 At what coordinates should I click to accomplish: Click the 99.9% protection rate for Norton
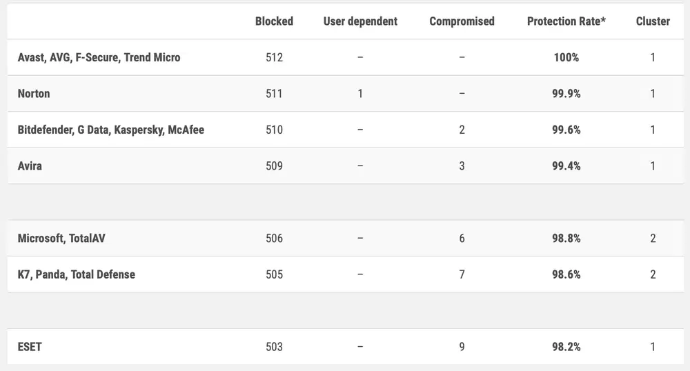coord(566,93)
